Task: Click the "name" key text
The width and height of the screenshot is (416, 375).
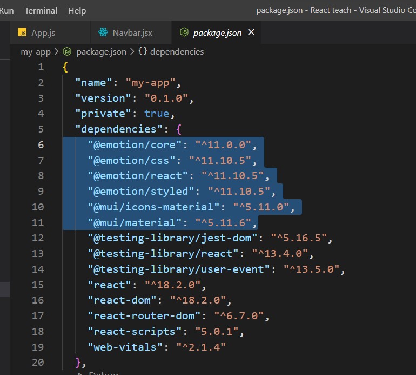Action: point(94,83)
